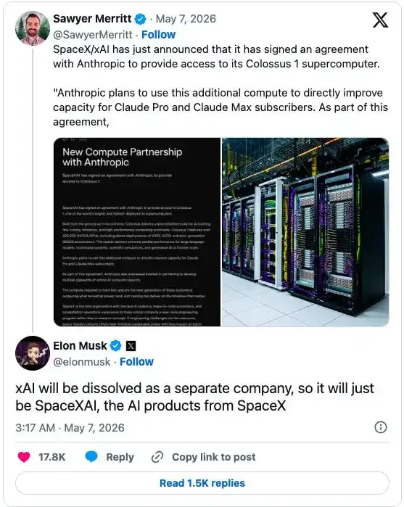Click the X logo in top corner
The image size is (404, 507).
pyautogui.click(x=380, y=20)
